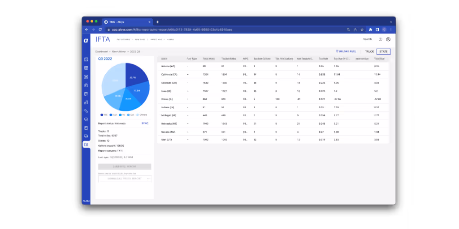Select the Michigan (MI) row
459x229 pixels.
[273, 115]
